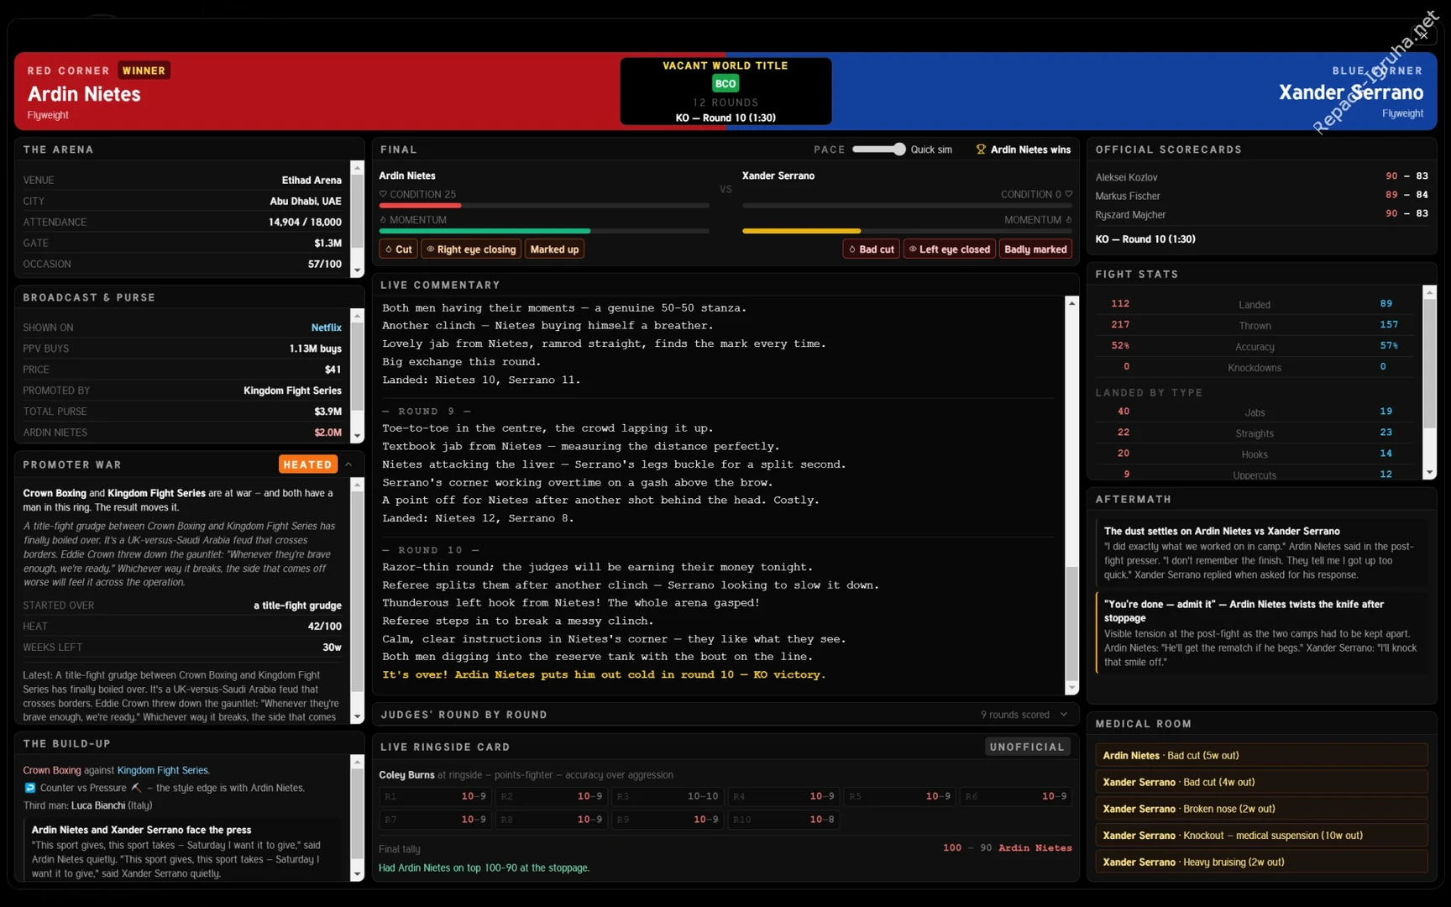Click the Marked up status chip

[x=554, y=249]
